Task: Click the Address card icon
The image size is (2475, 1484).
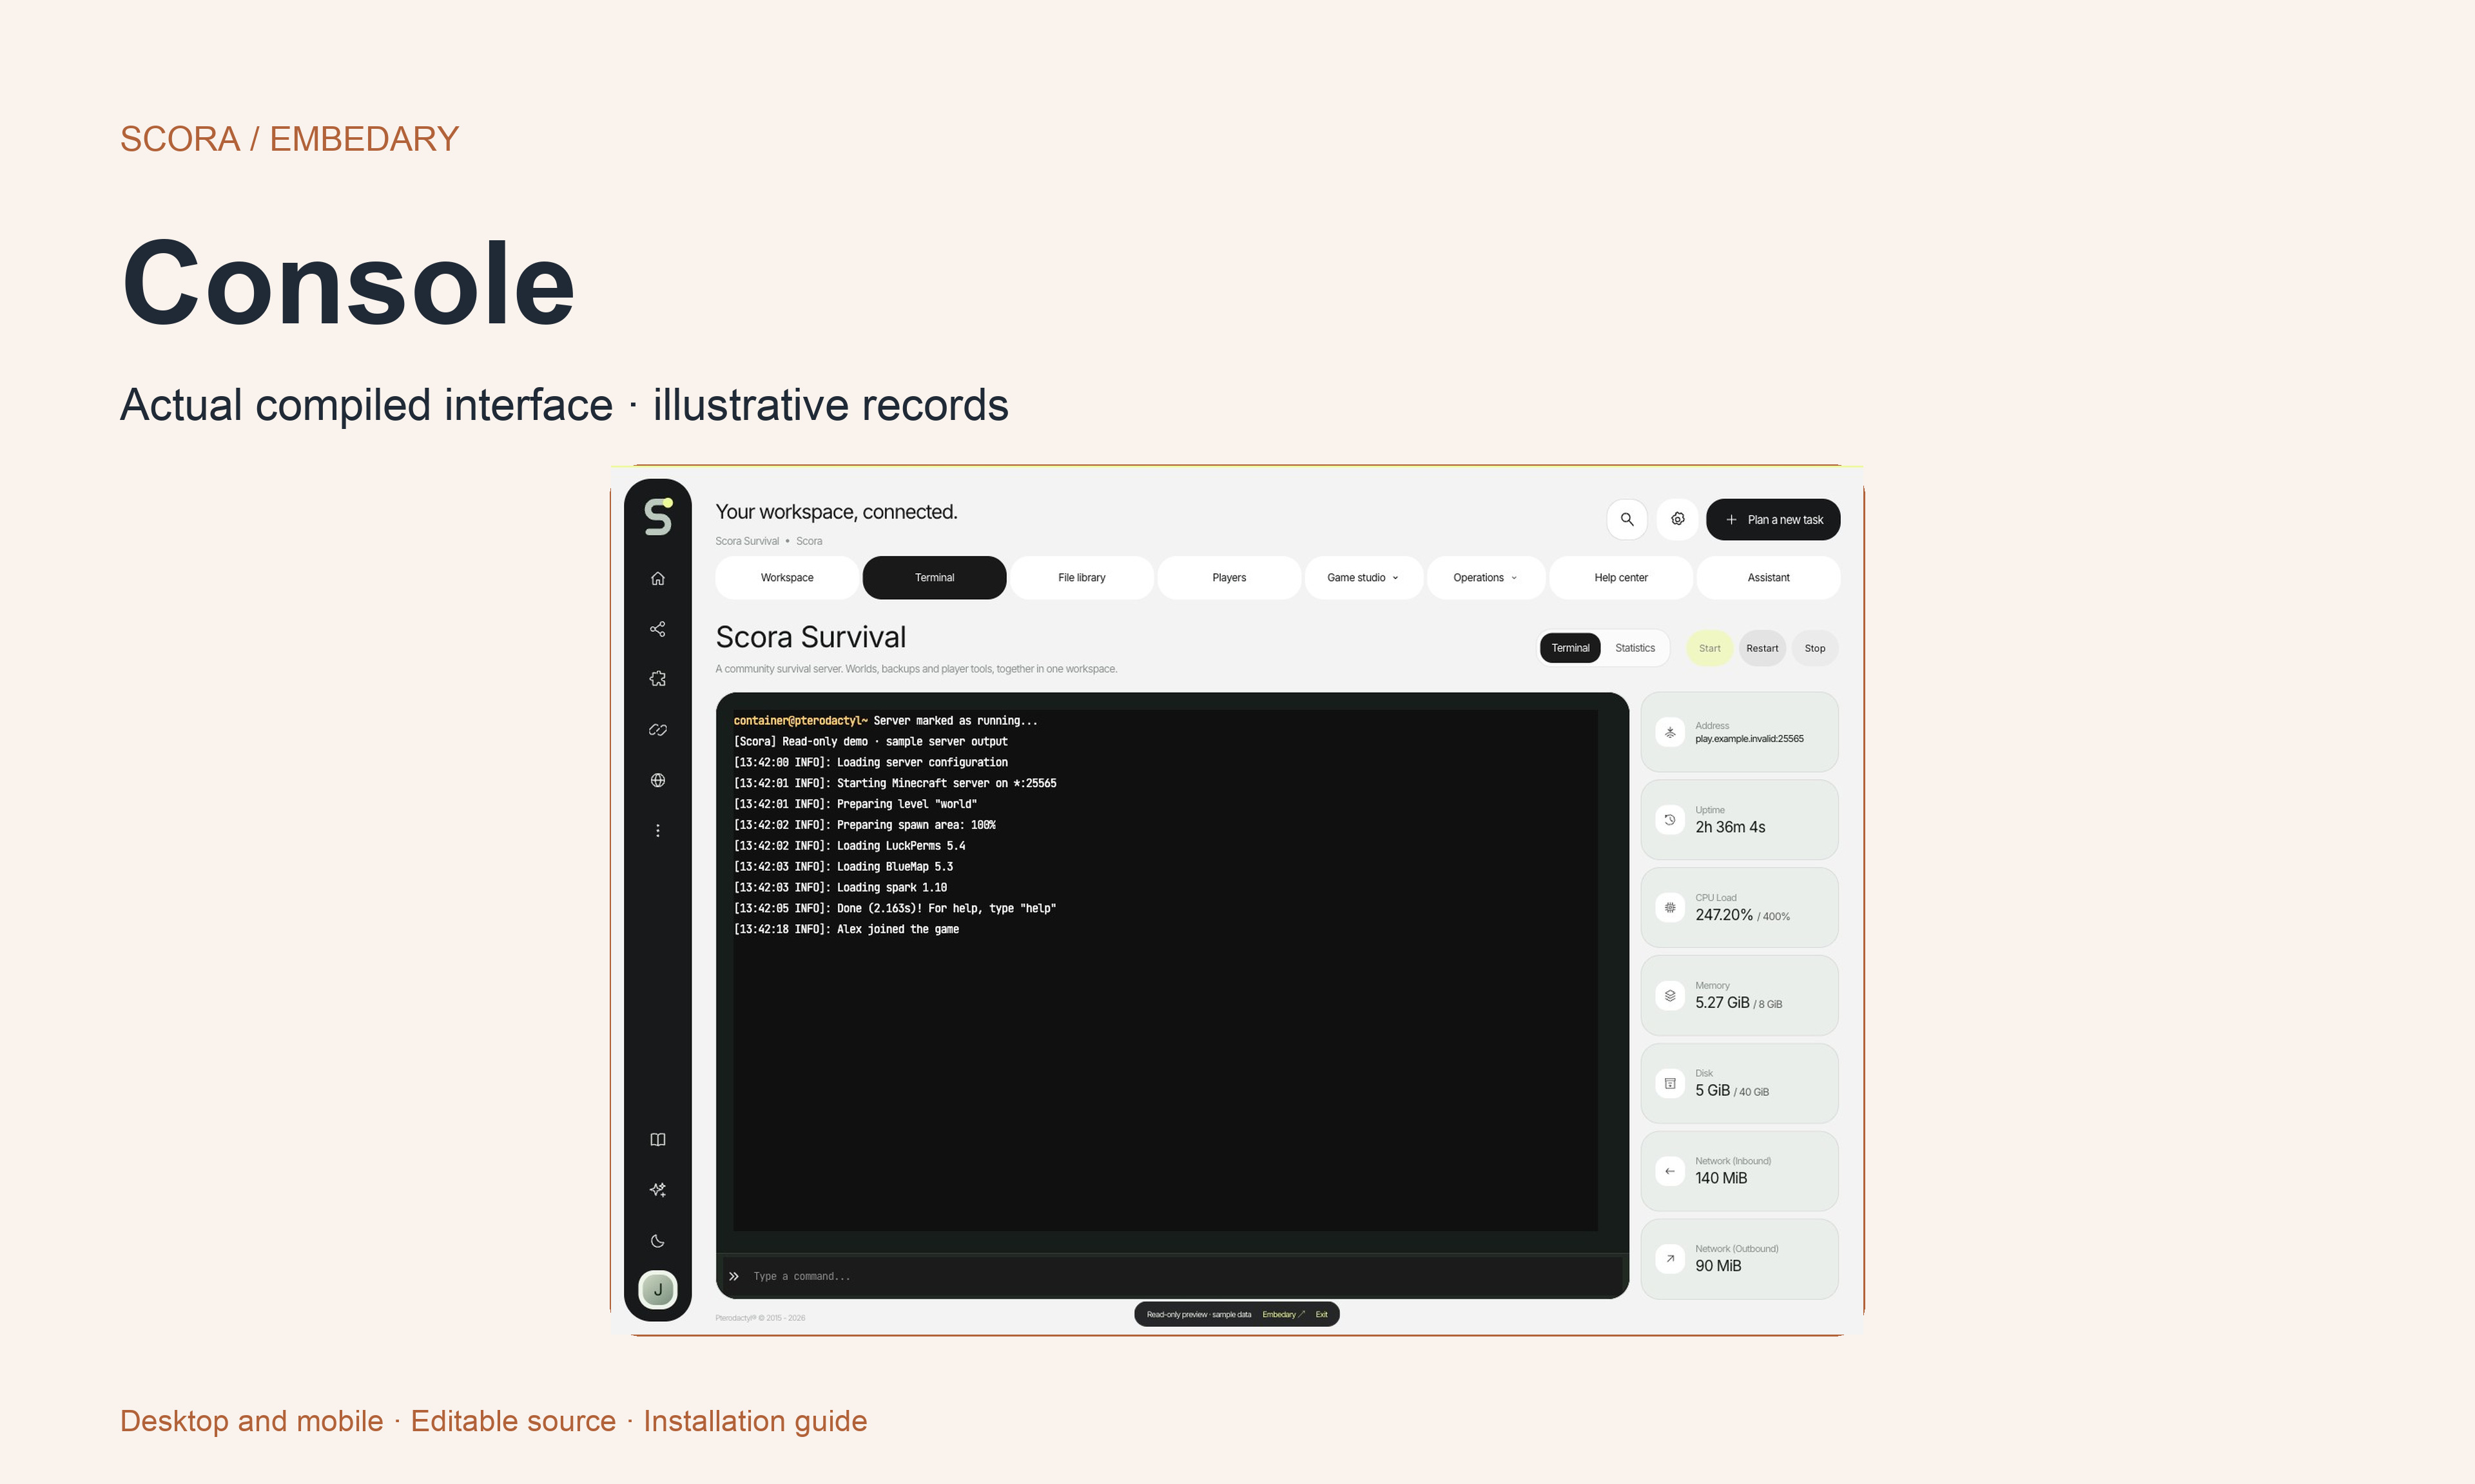Action: [1670, 732]
